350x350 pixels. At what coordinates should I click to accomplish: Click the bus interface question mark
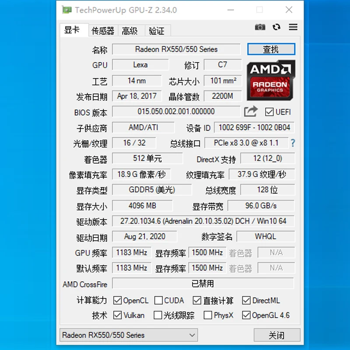tap(293, 143)
